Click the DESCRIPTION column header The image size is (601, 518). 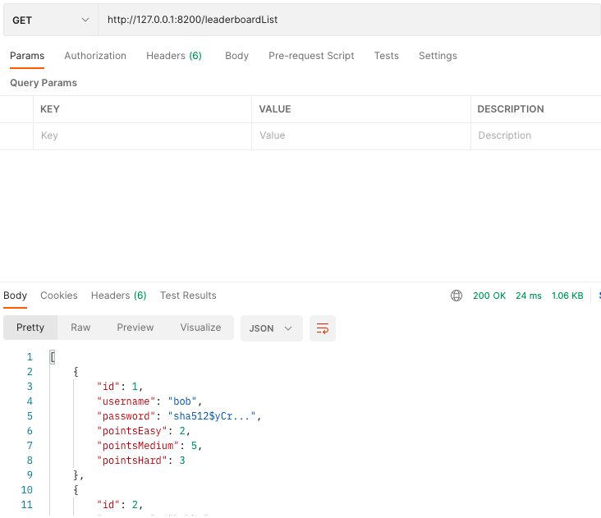click(511, 109)
